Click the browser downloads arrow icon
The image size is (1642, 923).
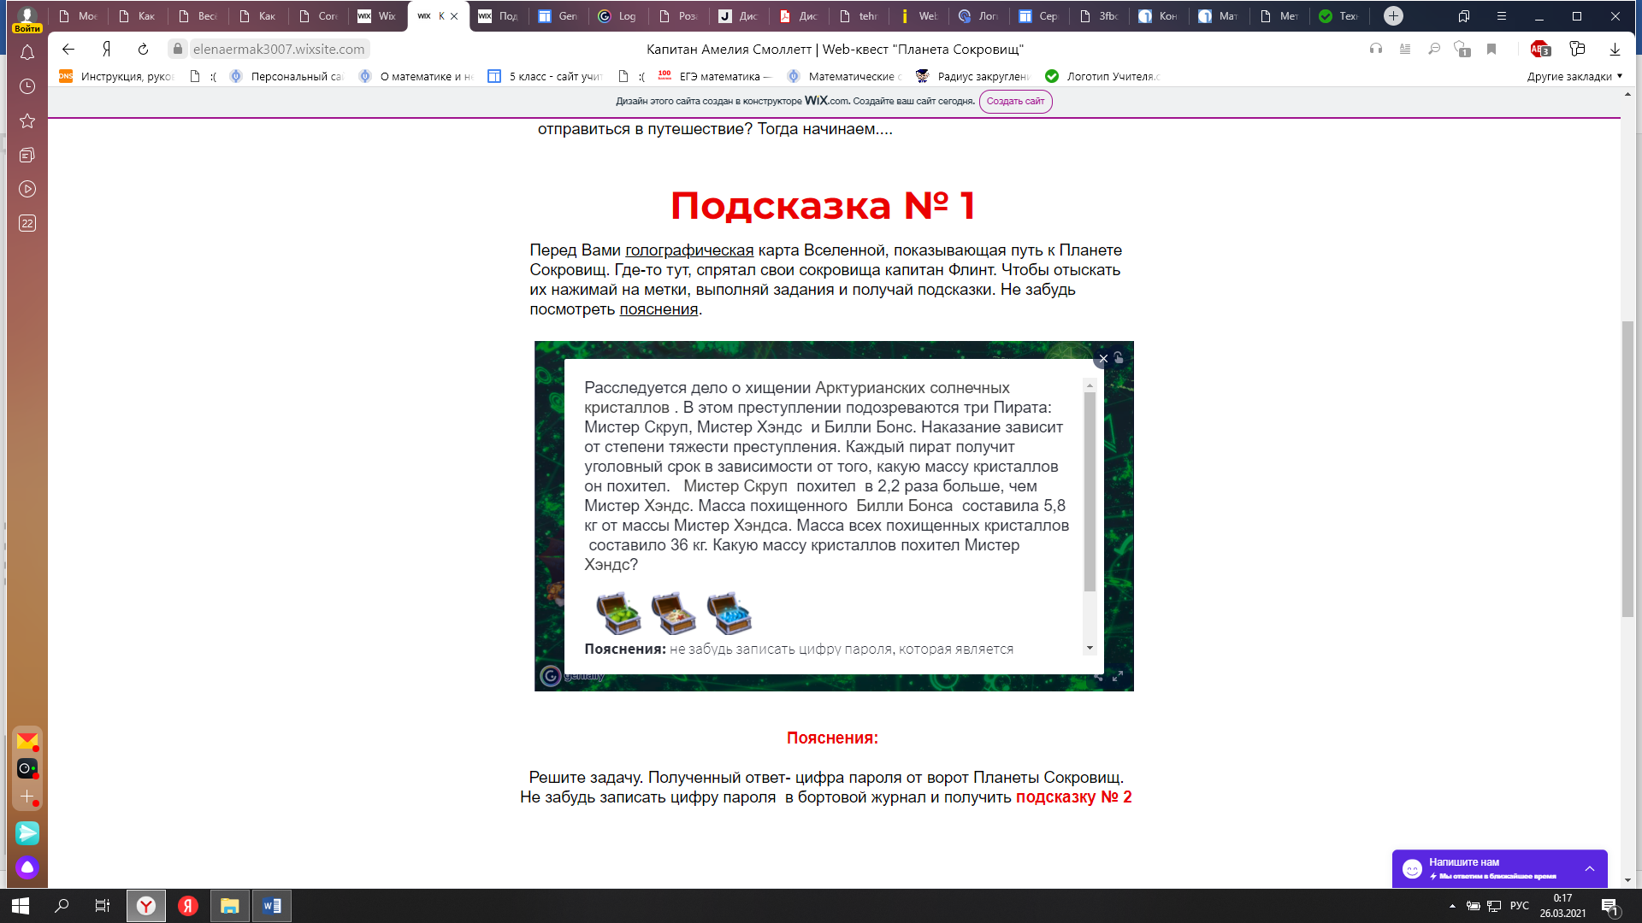[1615, 50]
